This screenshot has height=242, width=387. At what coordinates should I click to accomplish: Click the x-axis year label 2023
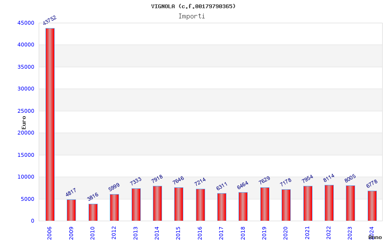[350, 233]
